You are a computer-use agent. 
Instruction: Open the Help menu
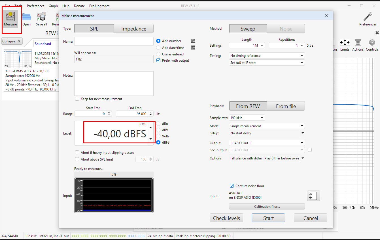(x=66, y=6)
